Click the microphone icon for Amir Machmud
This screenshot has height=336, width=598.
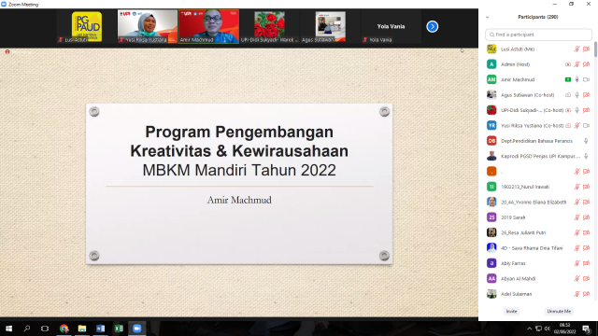point(577,79)
